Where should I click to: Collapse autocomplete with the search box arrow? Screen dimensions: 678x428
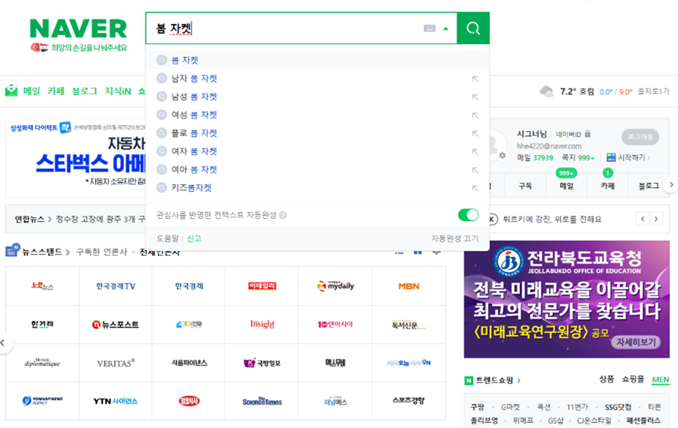click(446, 28)
